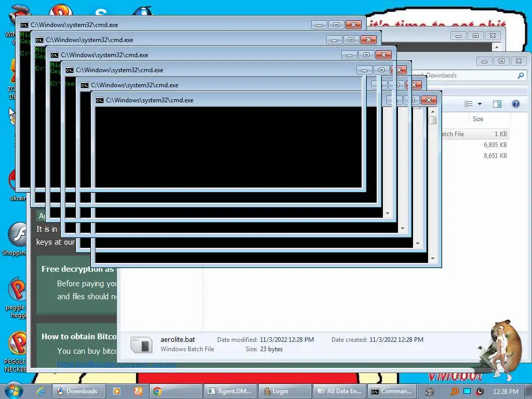Sort by the Size column header
The height and width of the screenshot is (399, 532).
click(x=477, y=119)
